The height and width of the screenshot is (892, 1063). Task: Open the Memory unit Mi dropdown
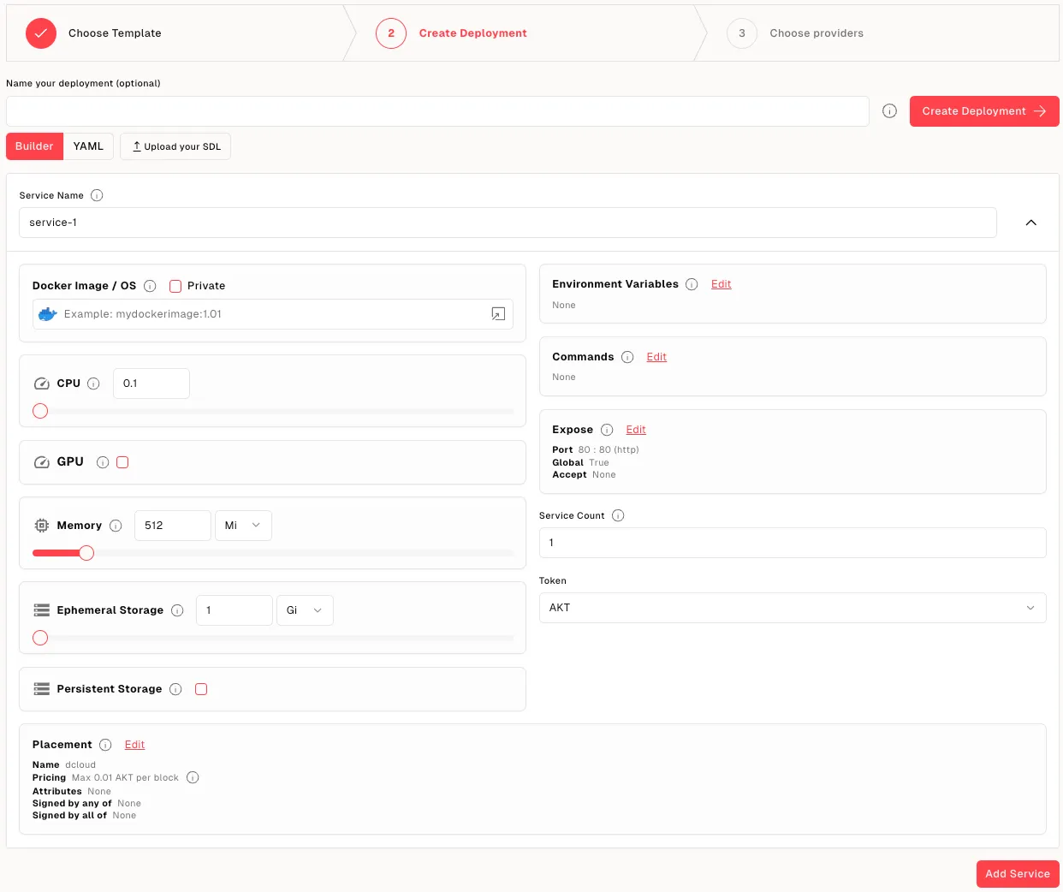243,526
